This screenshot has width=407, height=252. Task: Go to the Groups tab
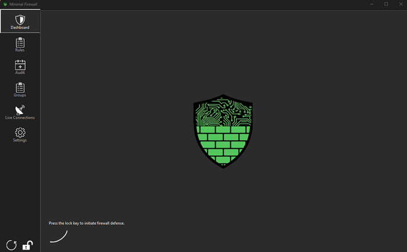click(20, 90)
